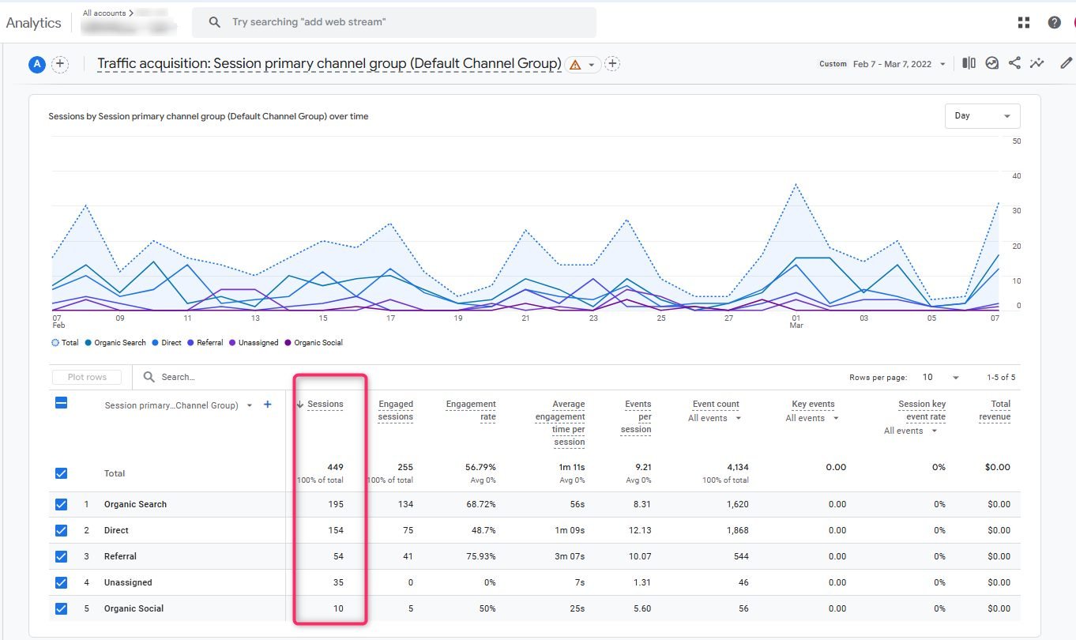1076x640 pixels.
Task: Click the sparkle trend line insights icon
Action: (1036, 63)
